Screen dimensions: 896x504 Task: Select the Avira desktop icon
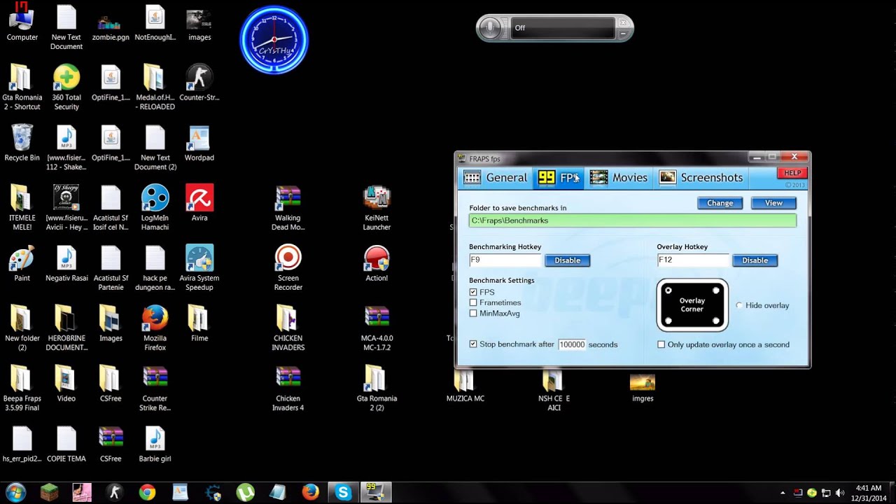pyautogui.click(x=199, y=204)
